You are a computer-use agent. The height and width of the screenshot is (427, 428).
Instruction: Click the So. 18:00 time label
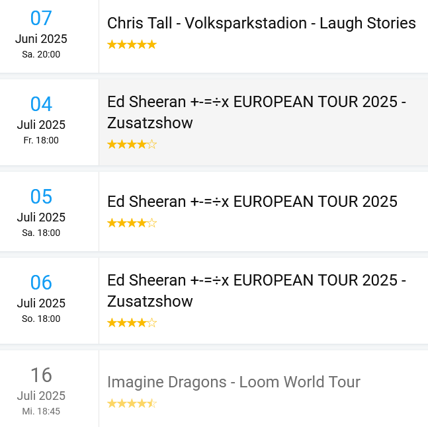(x=41, y=319)
